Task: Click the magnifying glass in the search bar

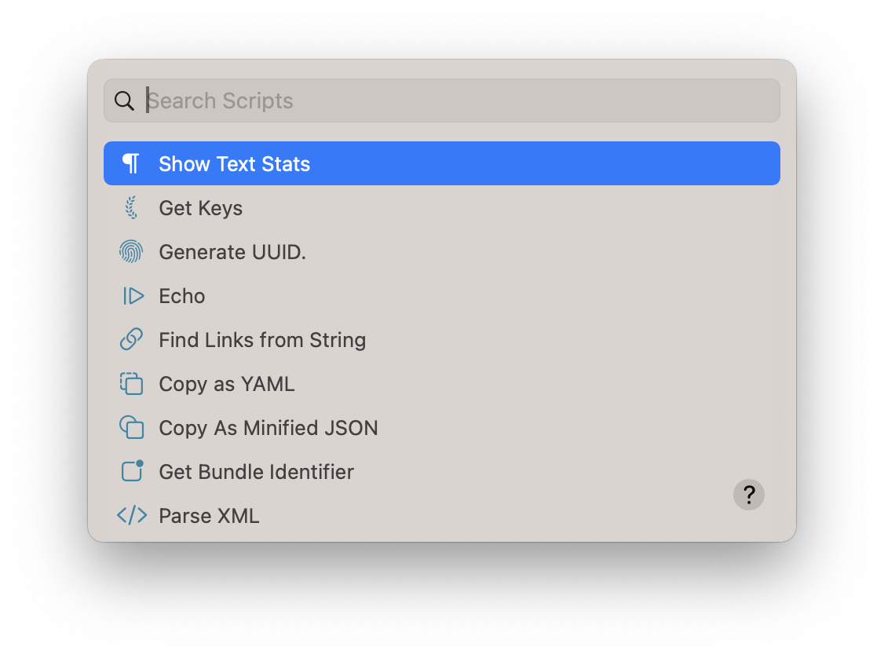Action: coord(124,101)
